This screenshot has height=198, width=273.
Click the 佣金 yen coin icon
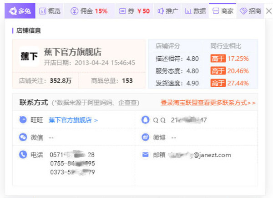pyautogui.click(x=74, y=11)
